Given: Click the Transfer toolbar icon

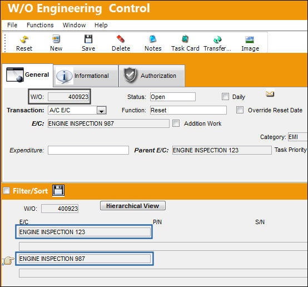Looking at the screenshot, I should pyautogui.click(x=217, y=39).
